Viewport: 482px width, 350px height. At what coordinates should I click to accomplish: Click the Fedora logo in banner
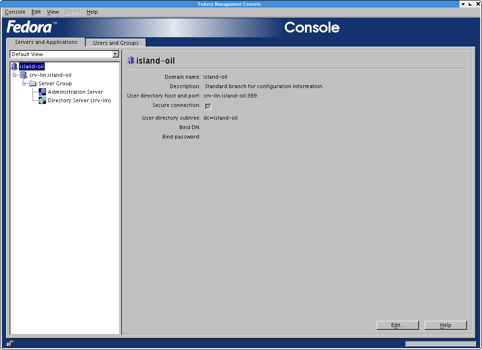point(32,27)
